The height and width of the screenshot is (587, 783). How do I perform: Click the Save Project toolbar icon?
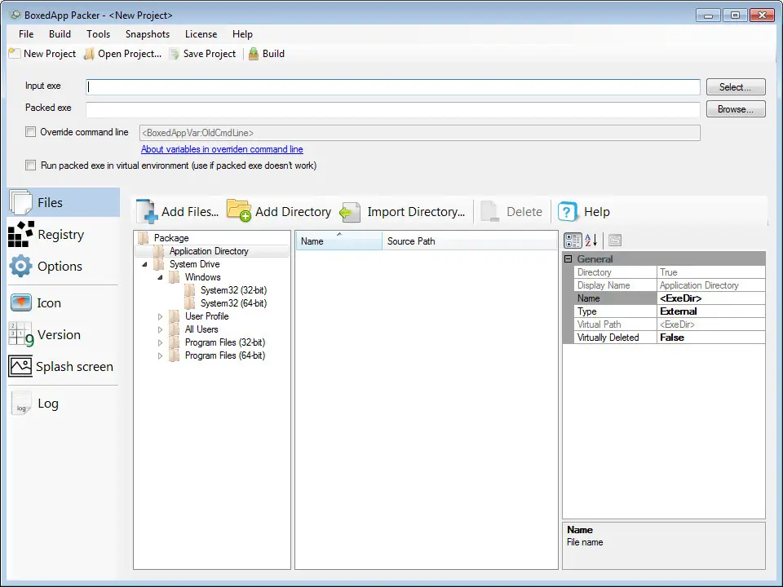click(x=175, y=54)
